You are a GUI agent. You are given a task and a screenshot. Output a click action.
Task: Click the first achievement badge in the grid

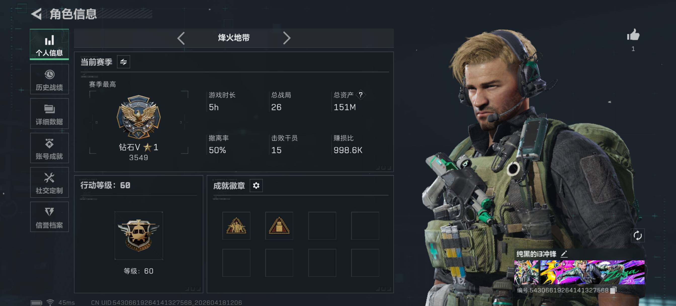236,226
